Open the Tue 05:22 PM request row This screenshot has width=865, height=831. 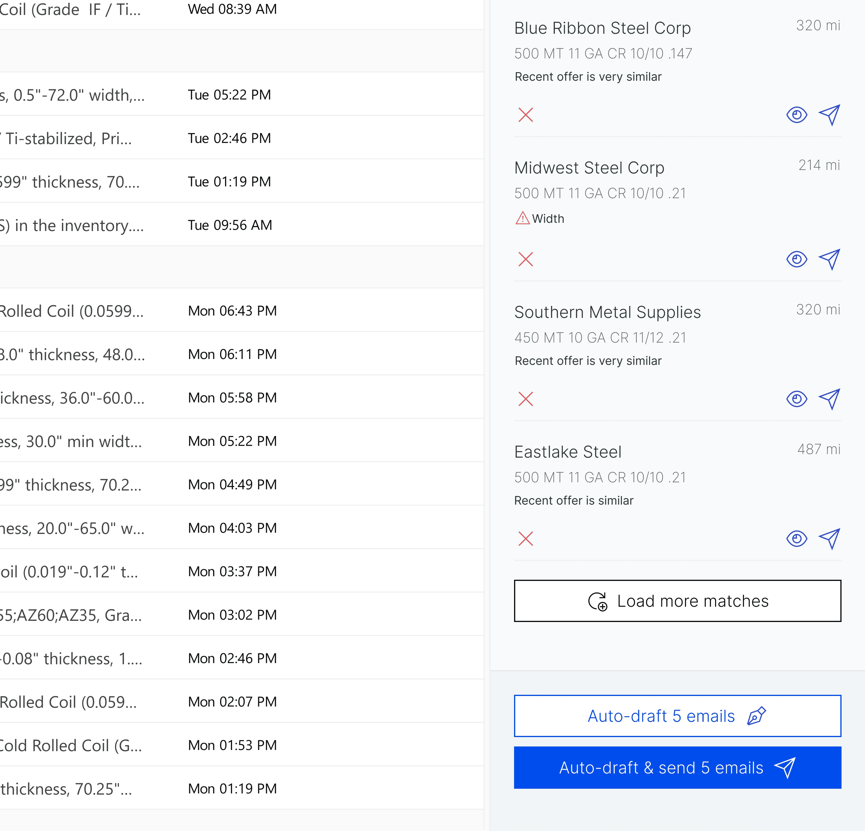tap(177, 95)
